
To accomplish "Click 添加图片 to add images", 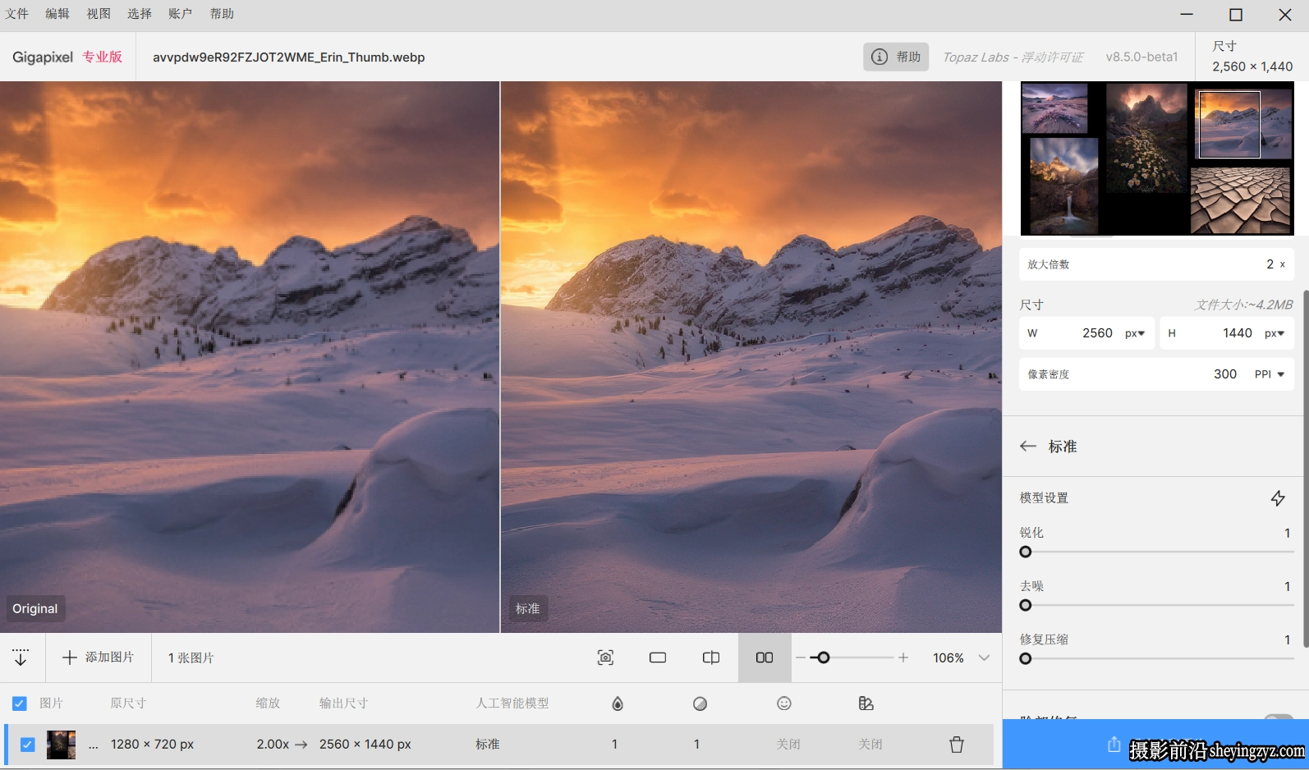I will point(99,658).
